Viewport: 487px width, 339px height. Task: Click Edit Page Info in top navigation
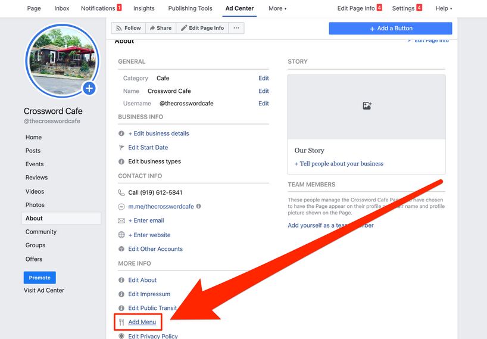[356, 8]
